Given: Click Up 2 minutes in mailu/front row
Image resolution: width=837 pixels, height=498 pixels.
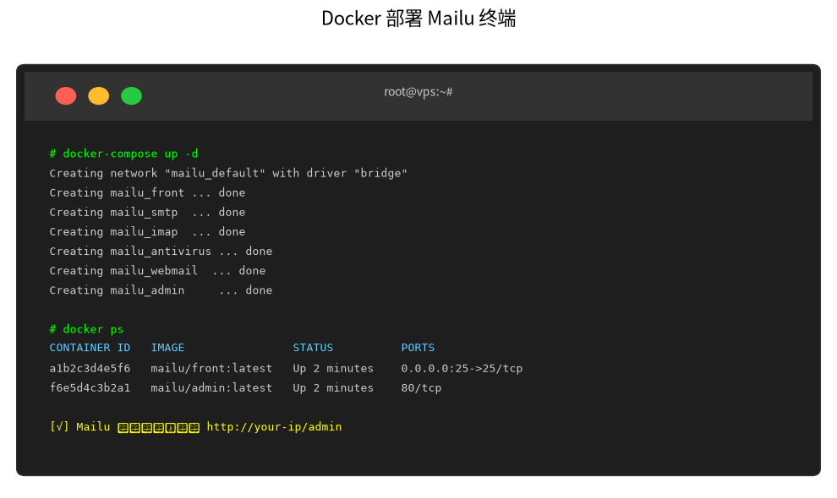Looking at the screenshot, I should [333, 368].
